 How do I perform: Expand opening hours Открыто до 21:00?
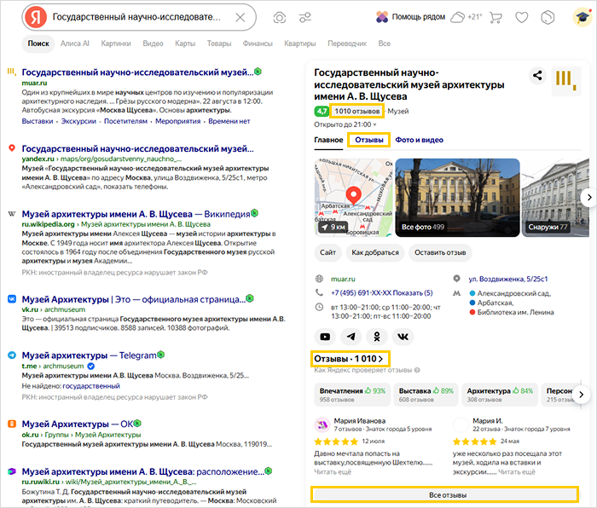coord(345,124)
